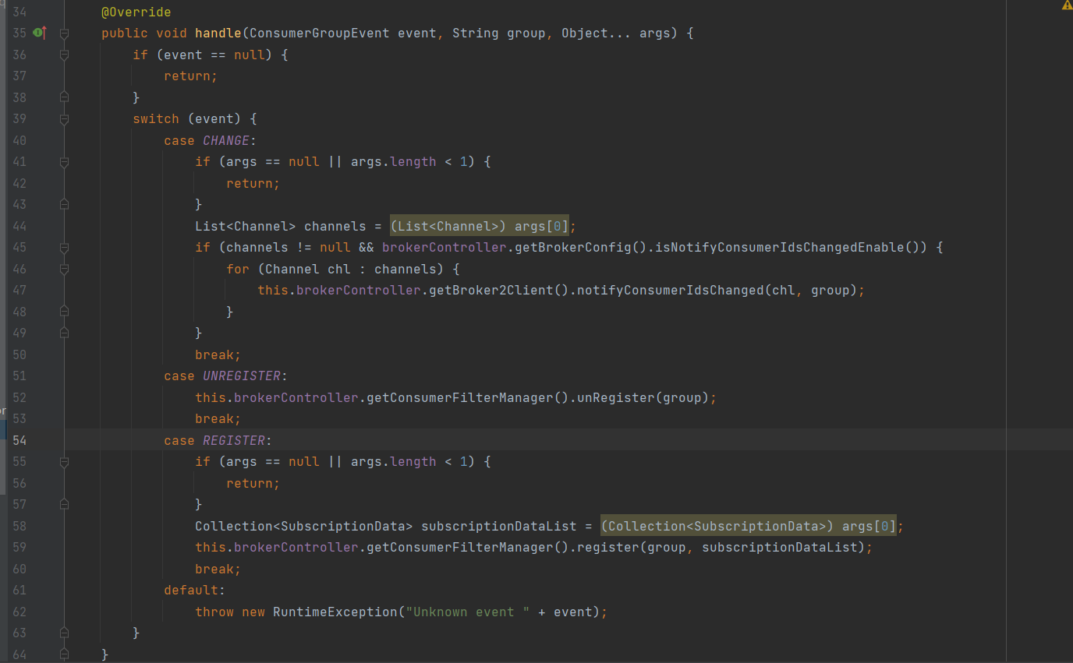Click the fold end marker on line 49
Viewport: 1073px width, 663px height.
click(x=64, y=333)
